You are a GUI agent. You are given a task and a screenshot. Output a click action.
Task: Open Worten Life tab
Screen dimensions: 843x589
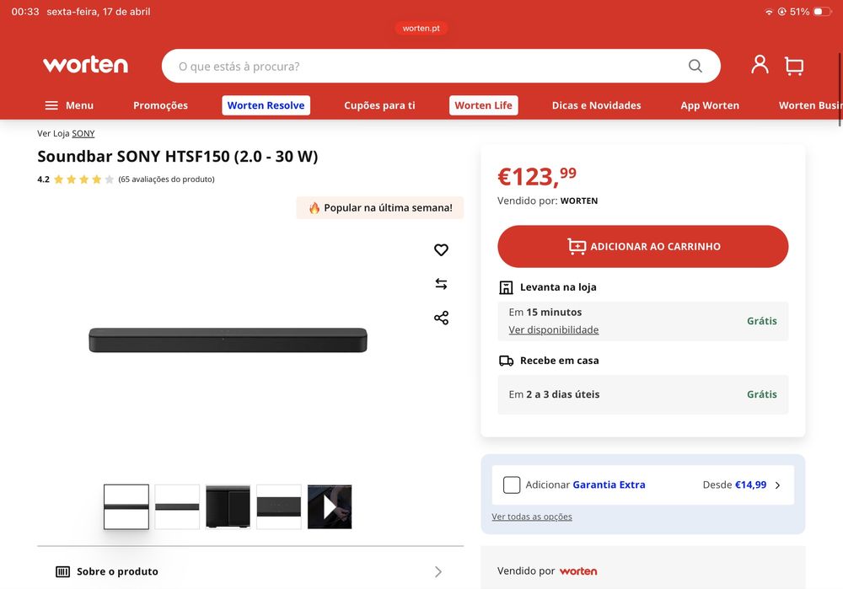pyautogui.click(x=483, y=105)
